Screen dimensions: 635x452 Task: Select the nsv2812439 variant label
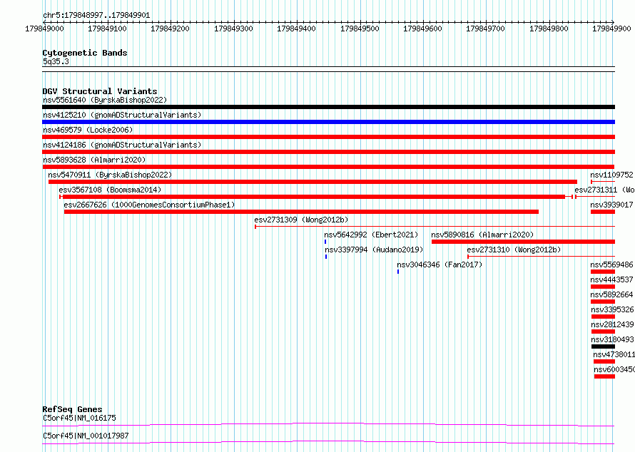pos(612,324)
